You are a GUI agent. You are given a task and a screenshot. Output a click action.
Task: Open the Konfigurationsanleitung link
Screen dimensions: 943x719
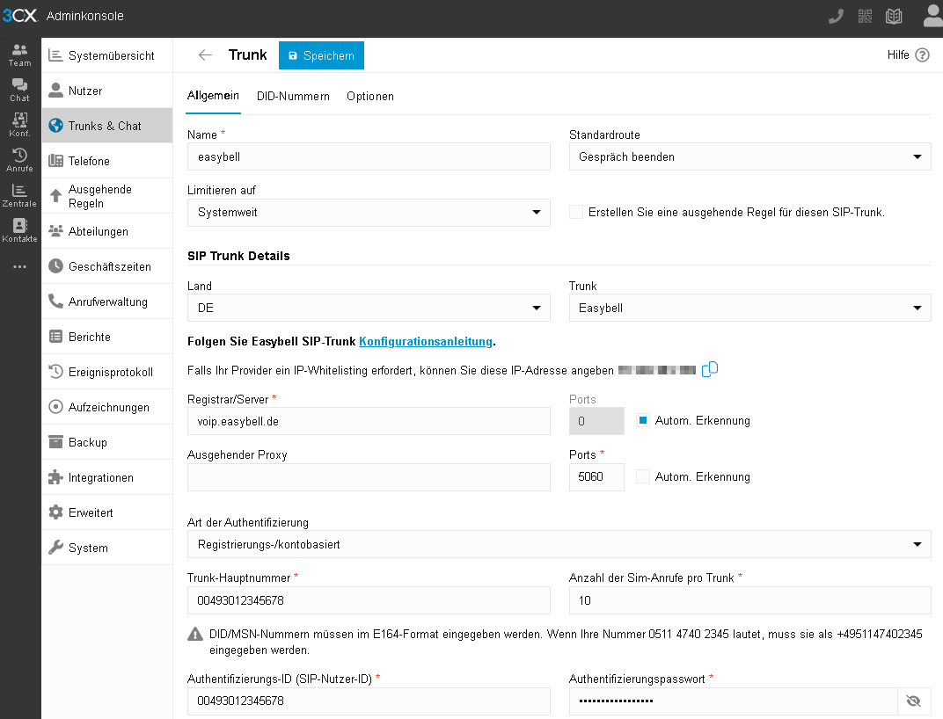[426, 341]
